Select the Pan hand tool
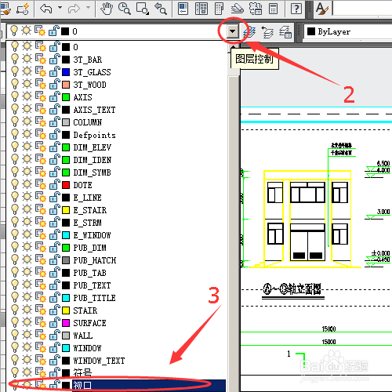392x392 pixels. (107, 9)
